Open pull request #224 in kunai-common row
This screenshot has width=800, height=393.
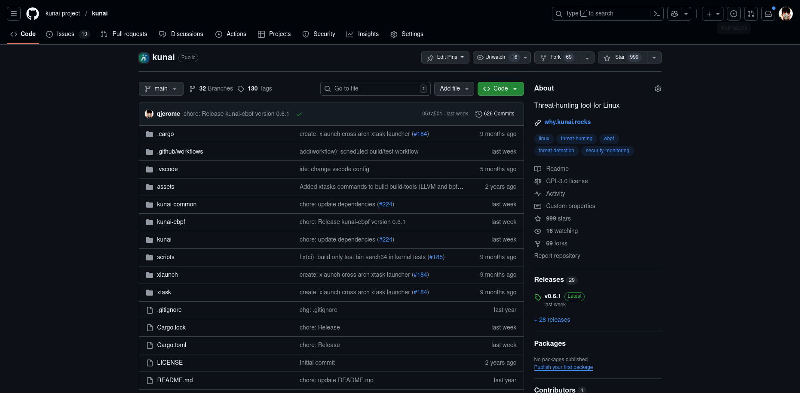[386, 204]
